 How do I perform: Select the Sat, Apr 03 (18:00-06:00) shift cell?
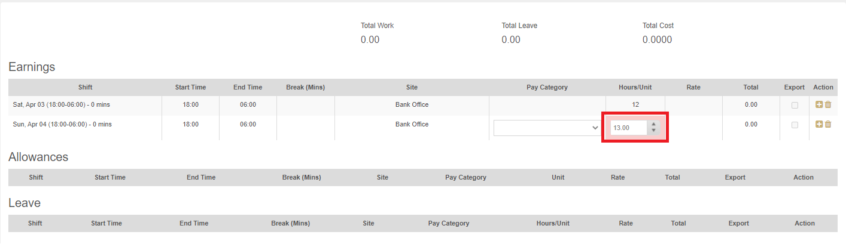61,104
